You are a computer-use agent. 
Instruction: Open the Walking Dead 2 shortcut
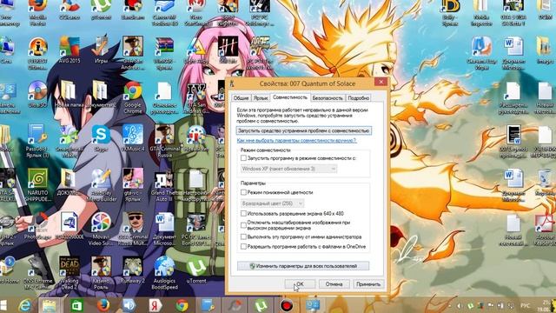pos(69,273)
